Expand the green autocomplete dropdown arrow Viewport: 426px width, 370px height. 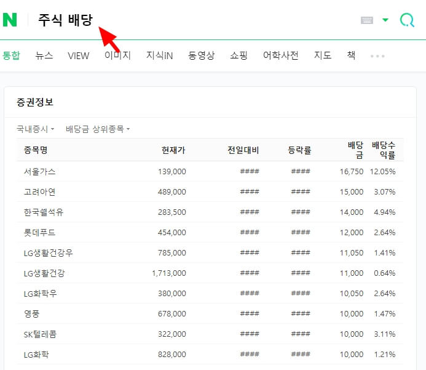pyautogui.click(x=385, y=20)
